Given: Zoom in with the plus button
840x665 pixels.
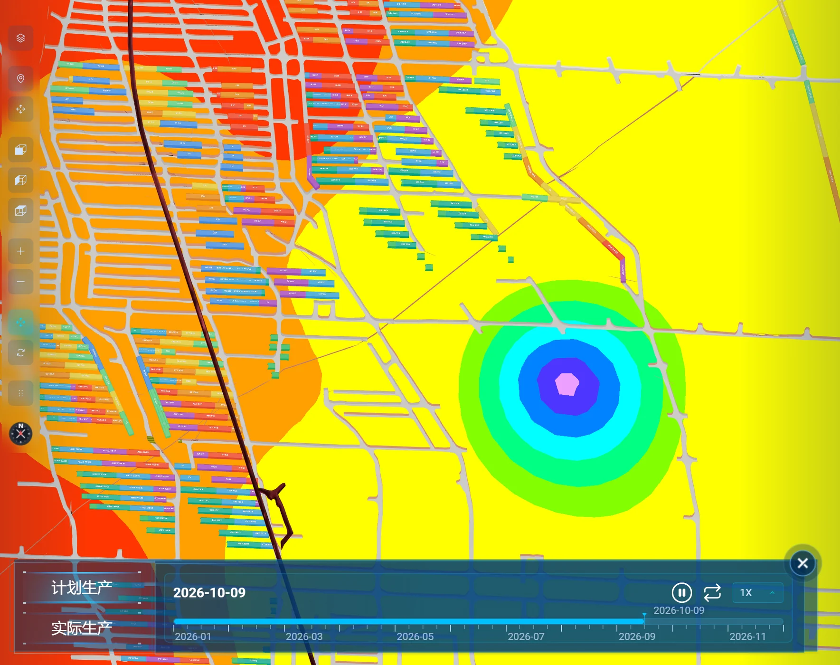Looking at the screenshot, I should tap(20, 251).
